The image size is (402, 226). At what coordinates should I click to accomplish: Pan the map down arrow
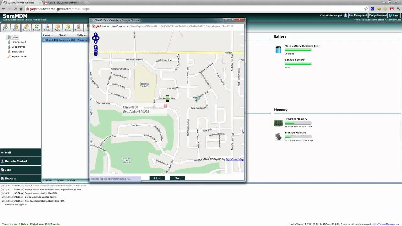coord(95,42)
